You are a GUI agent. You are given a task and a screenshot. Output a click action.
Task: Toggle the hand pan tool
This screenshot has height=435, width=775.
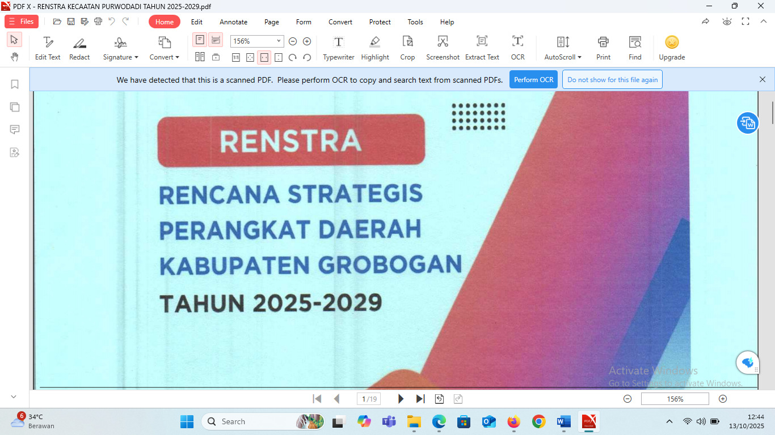[14, 57]
